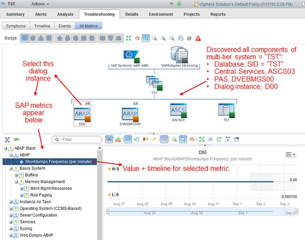Click the Symptoms sub-tab button
305x240 pixels.
[16, 26]
